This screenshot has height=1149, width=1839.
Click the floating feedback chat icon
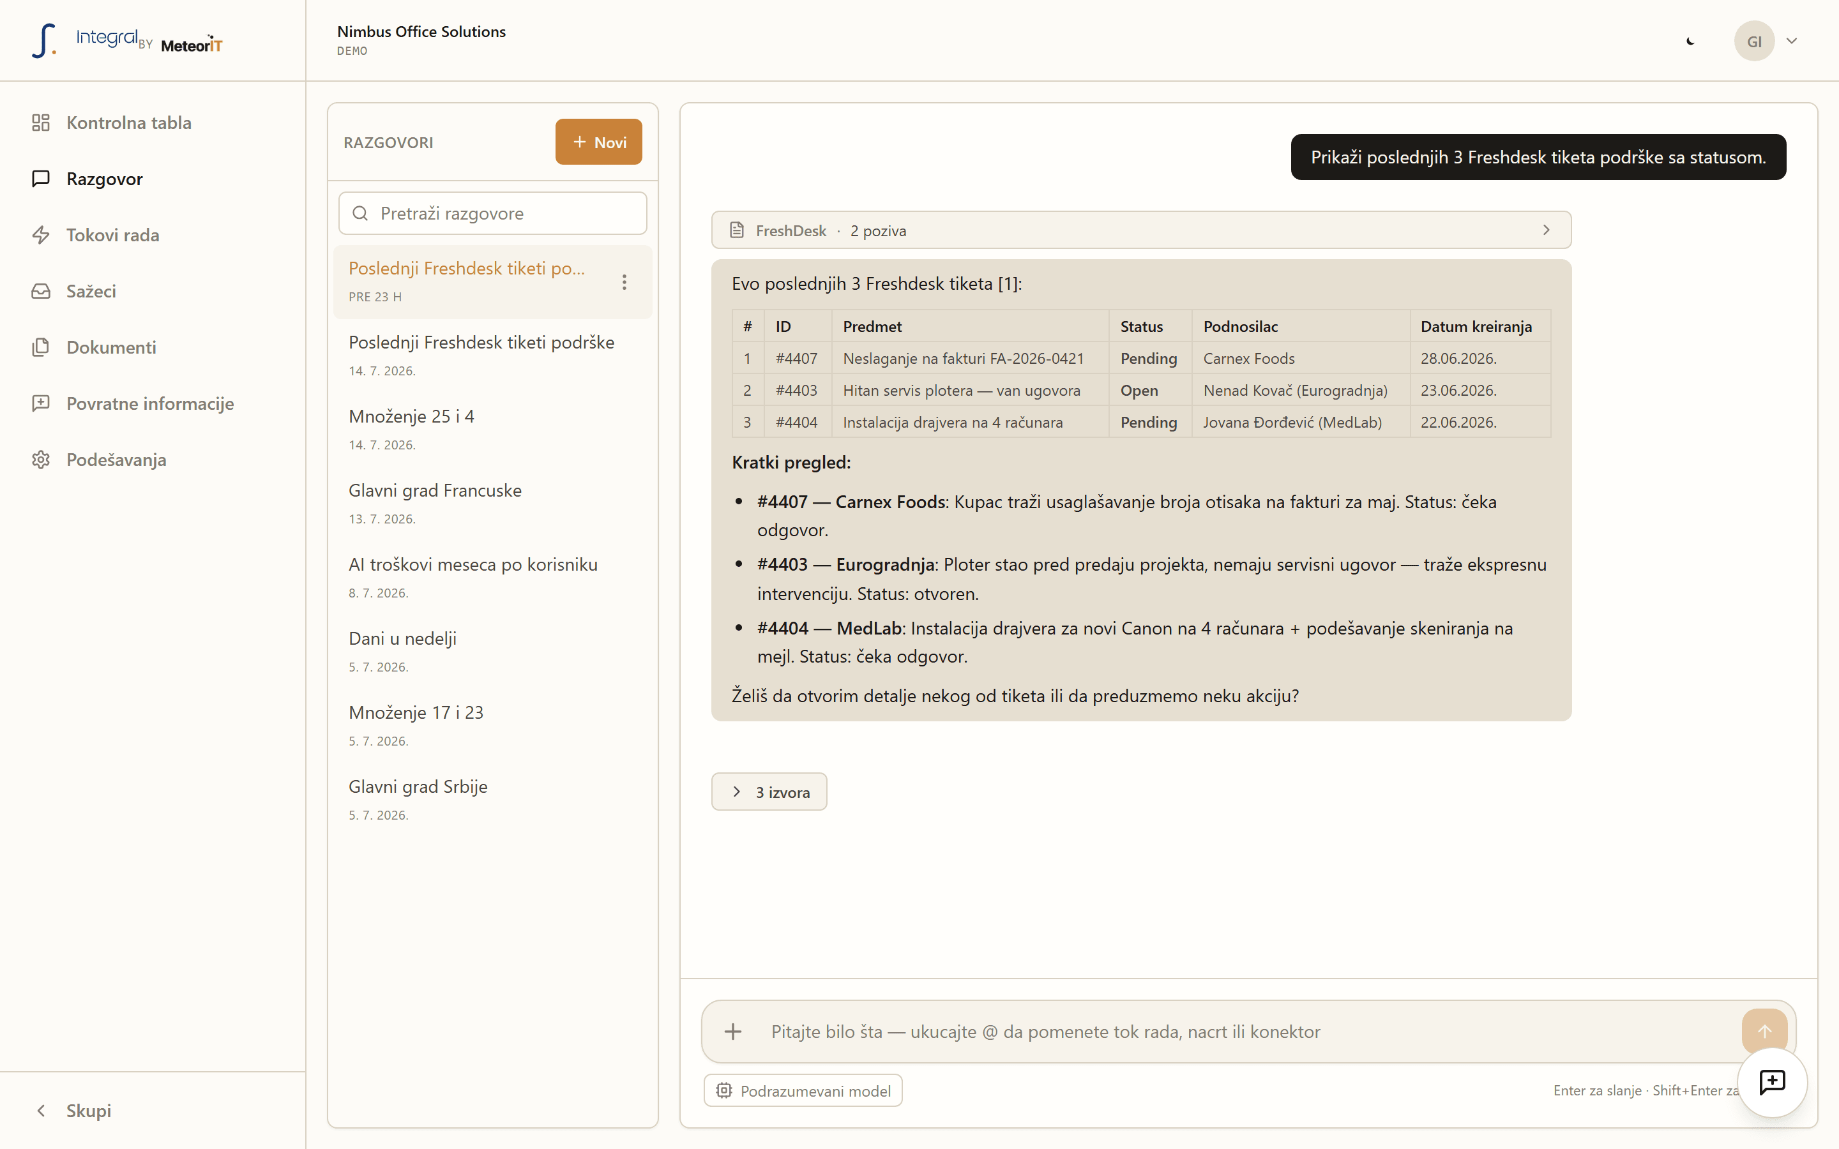coord(1772,1082)
